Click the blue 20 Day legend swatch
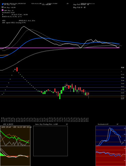Viewport: 126px width, 166px height. pyautogui.click(x=3, y=4)
